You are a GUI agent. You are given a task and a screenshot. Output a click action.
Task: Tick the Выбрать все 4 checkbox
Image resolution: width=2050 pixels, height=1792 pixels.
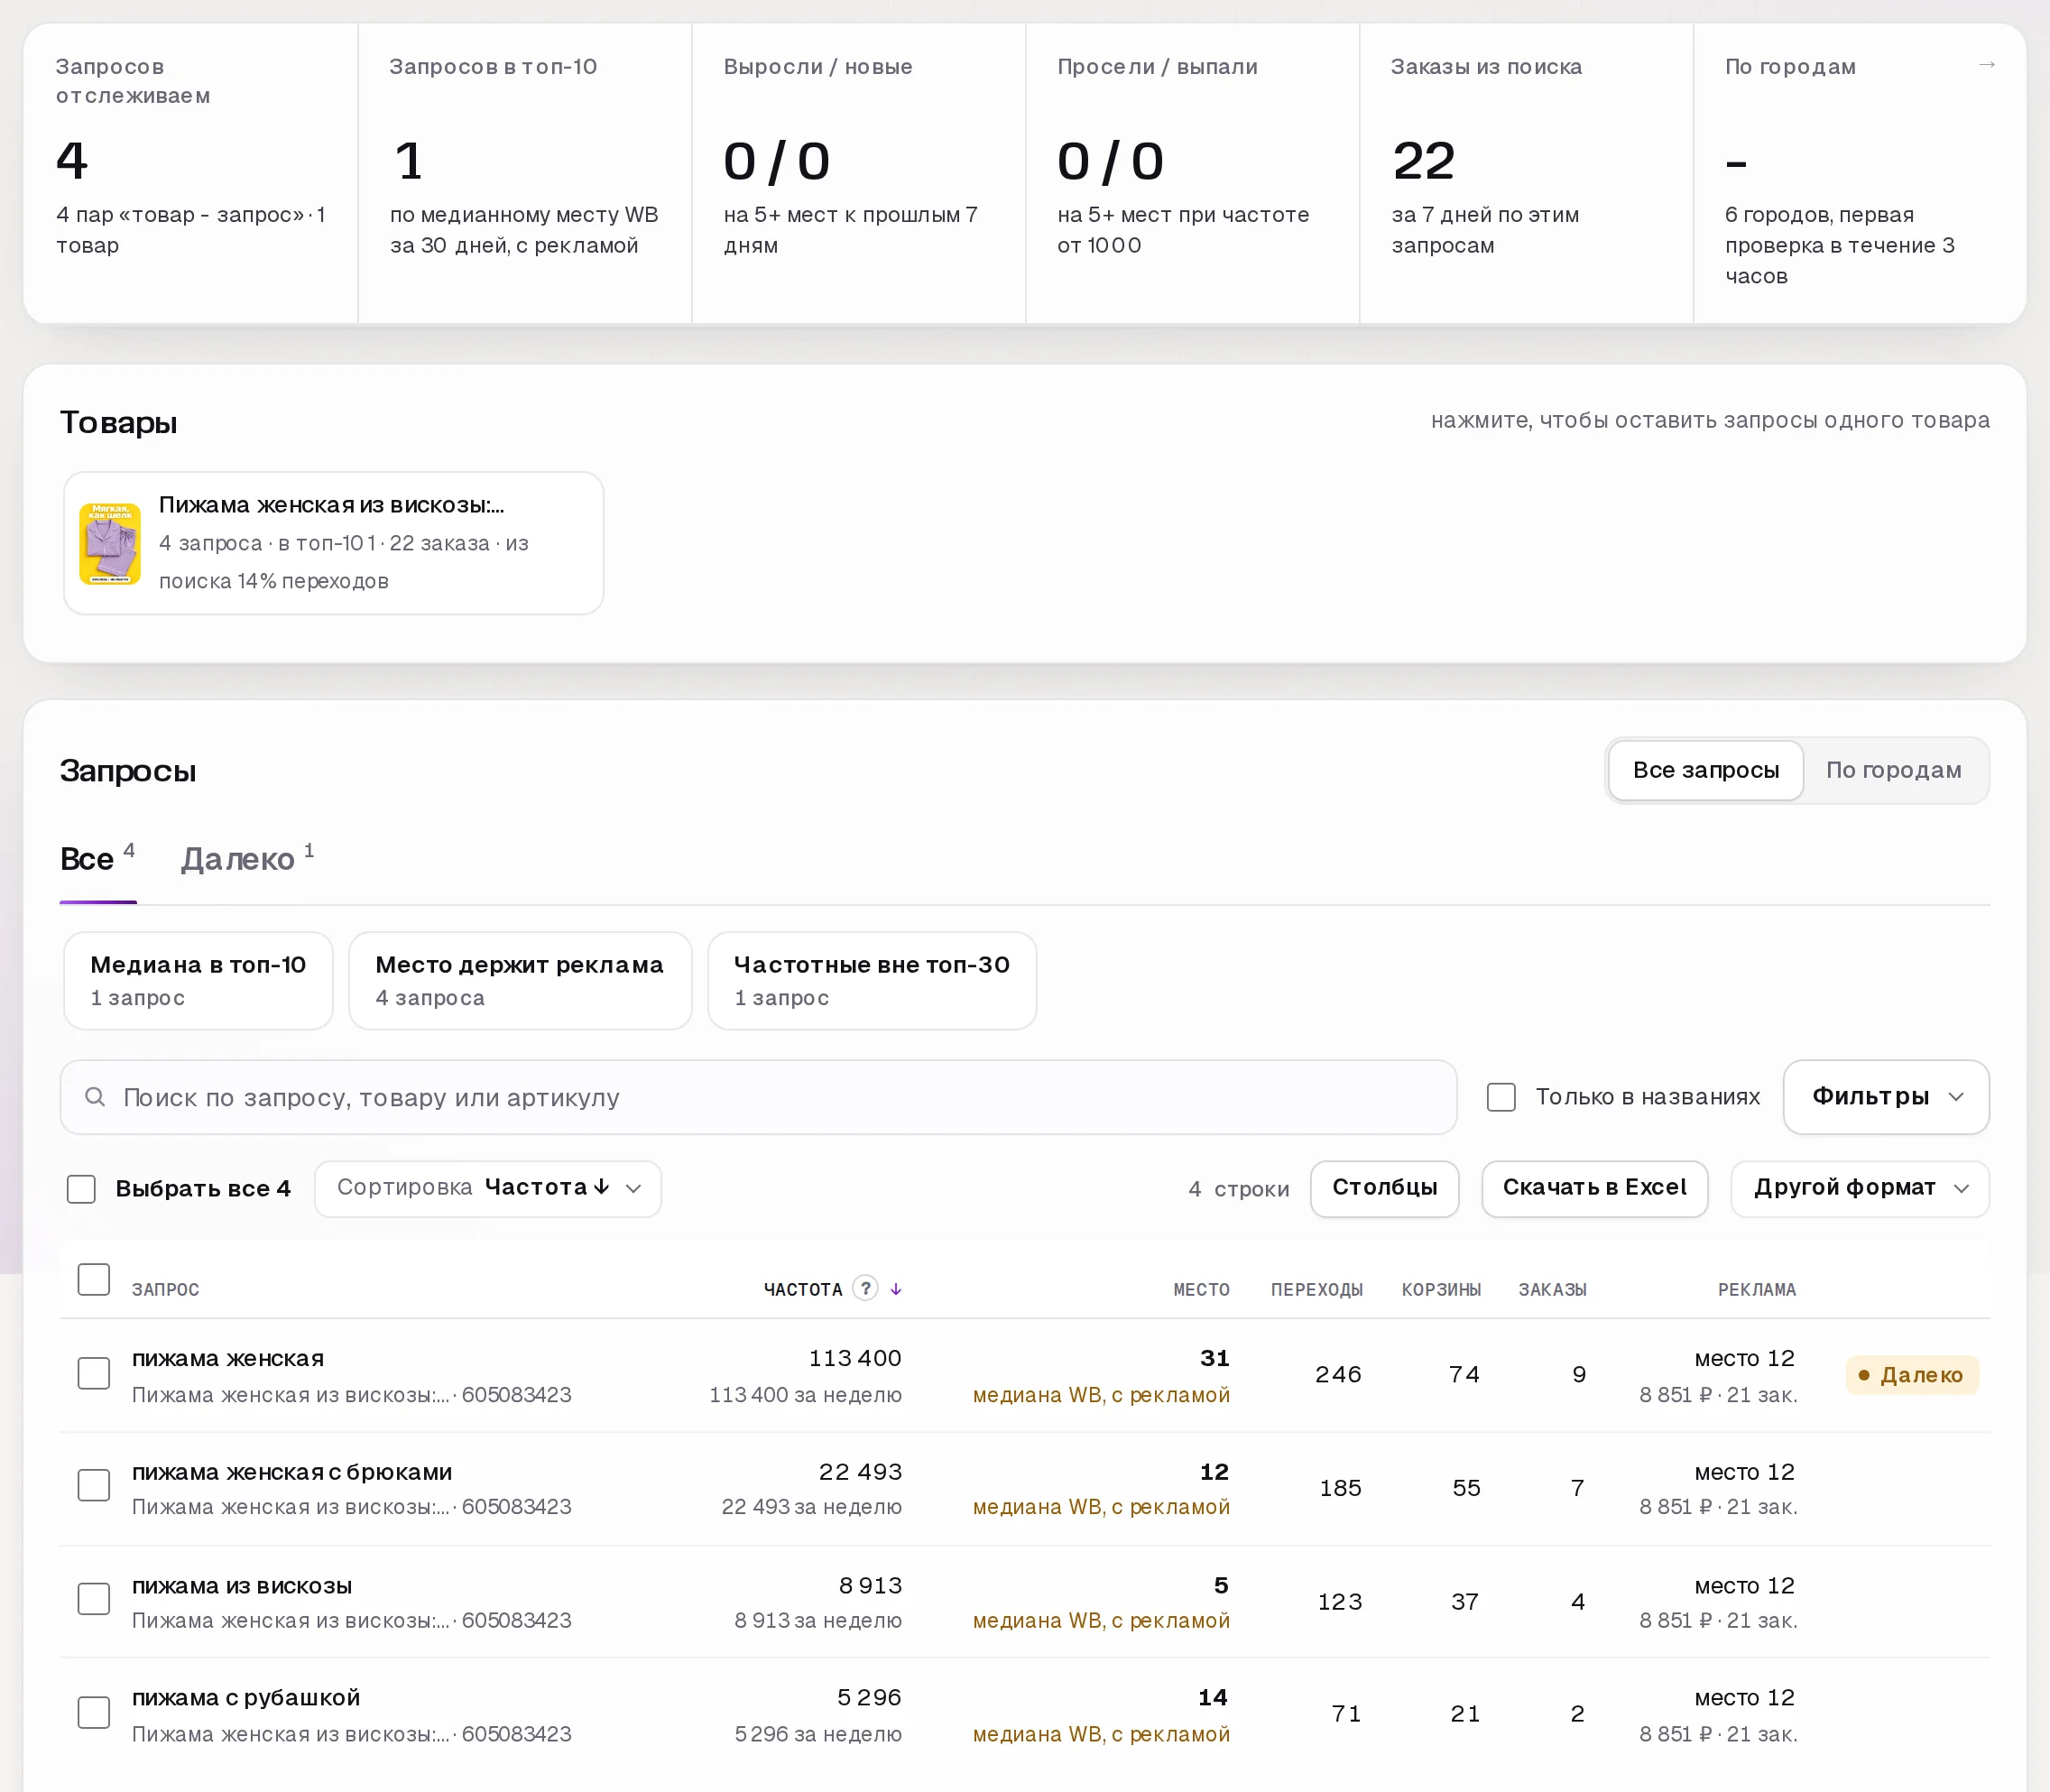click(x=81, y=1189)
